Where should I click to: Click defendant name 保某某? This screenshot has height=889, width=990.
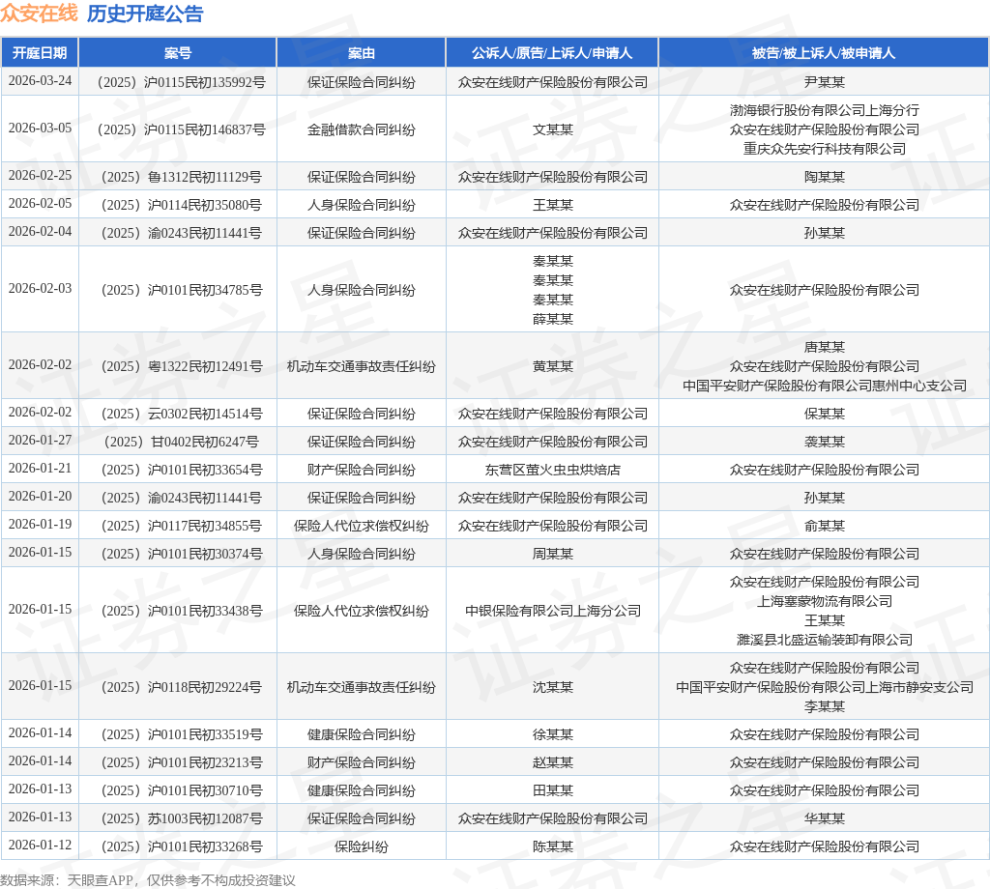(824, 414)
